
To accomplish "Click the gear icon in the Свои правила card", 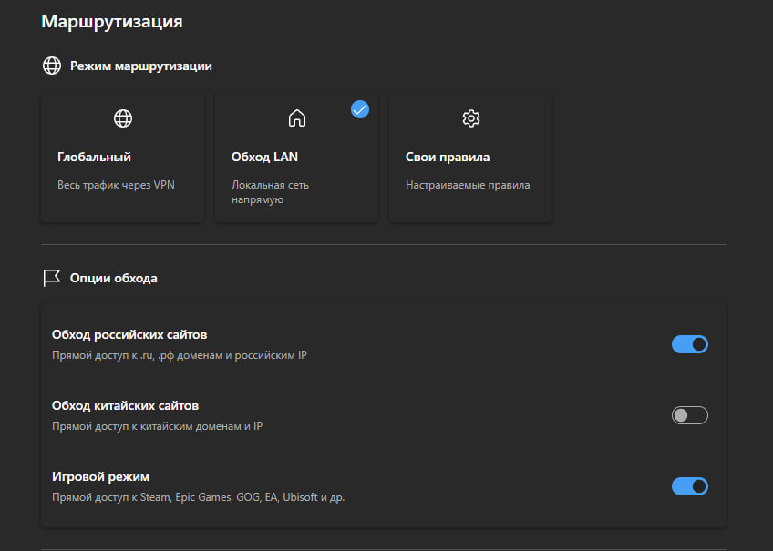I will coord(470,118).
